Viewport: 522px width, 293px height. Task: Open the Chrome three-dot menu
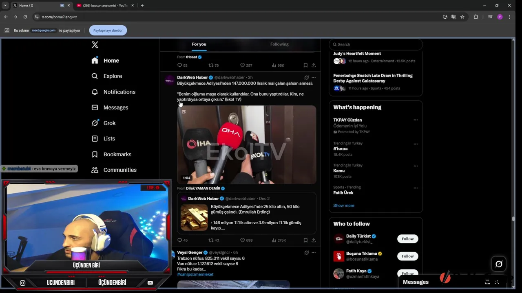point(509,17)
